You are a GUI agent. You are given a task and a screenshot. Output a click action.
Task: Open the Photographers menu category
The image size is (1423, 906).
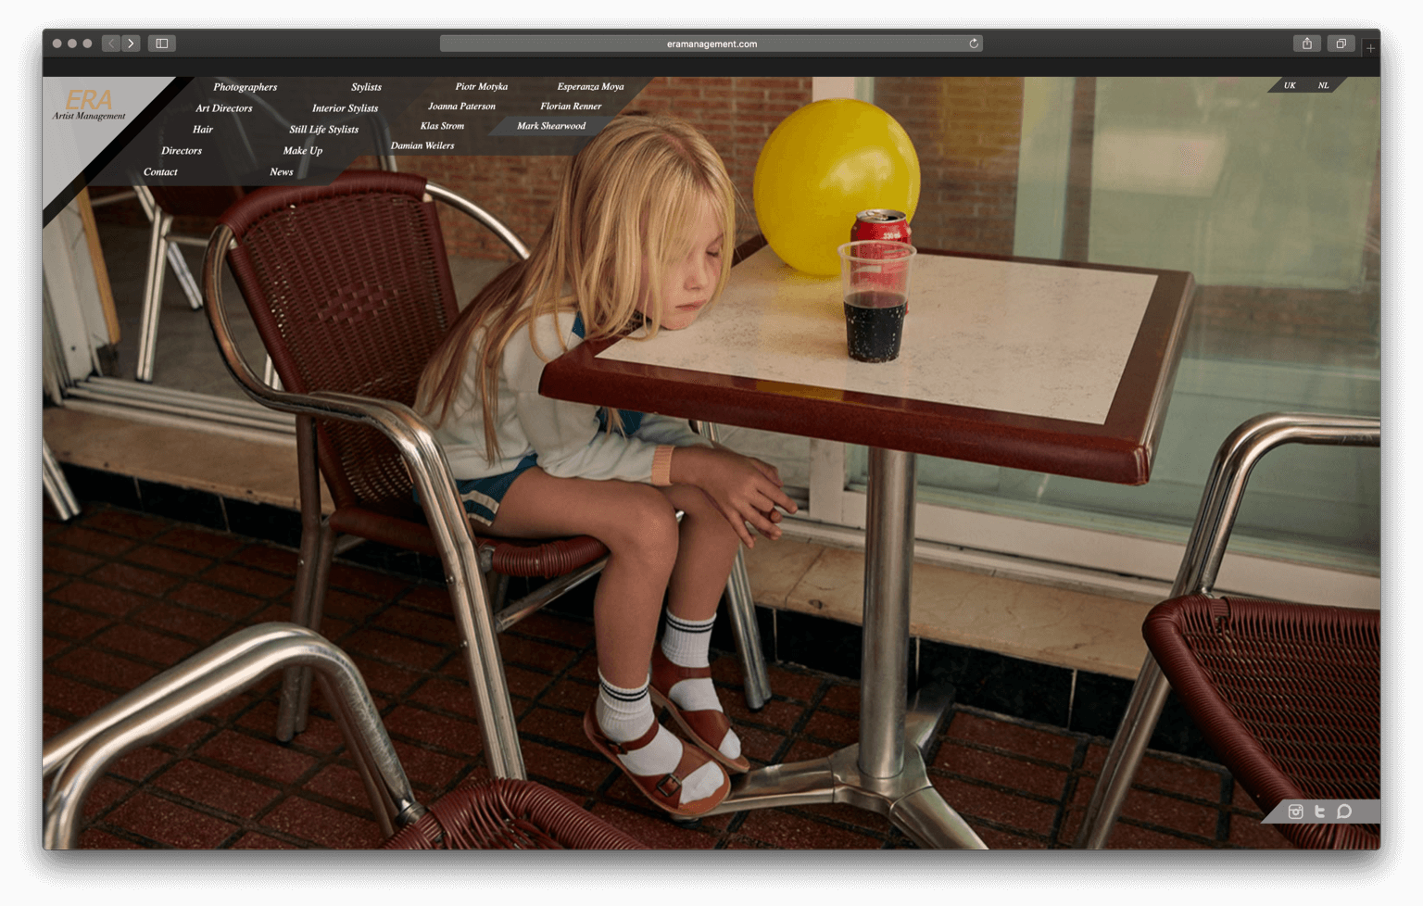point(245,87)
